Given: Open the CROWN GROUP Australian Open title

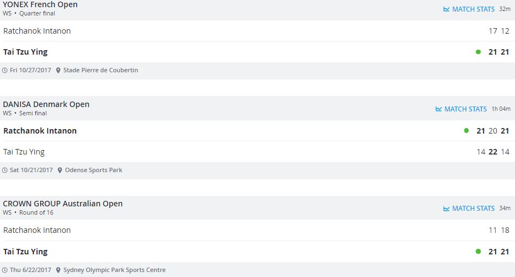Looking at the screenshot, I should [63, 204].
